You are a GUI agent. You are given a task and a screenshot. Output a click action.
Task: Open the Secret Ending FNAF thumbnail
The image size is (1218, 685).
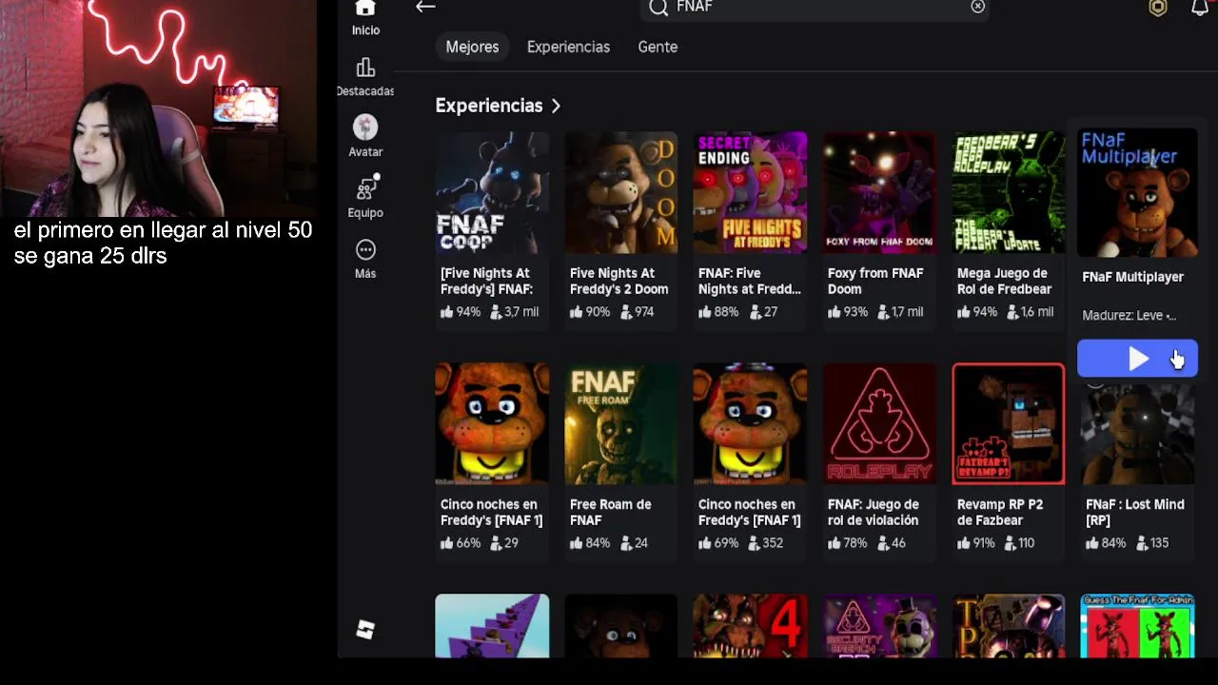[751, 193]
